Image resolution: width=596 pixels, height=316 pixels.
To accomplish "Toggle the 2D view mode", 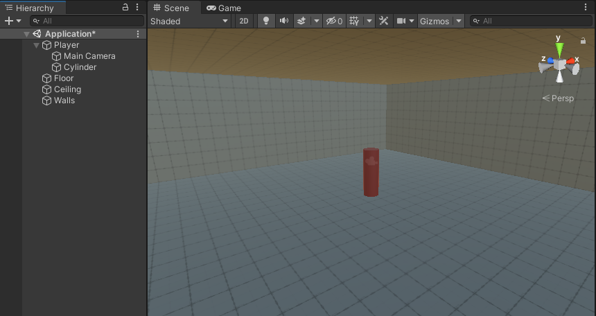I will coord(244,21).
